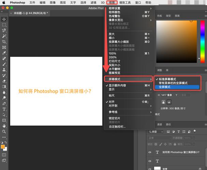Screen dimensions: 207x170
Task: Select the Healing Brush tool
Action: pyautogui.click(x=4, y=58)
